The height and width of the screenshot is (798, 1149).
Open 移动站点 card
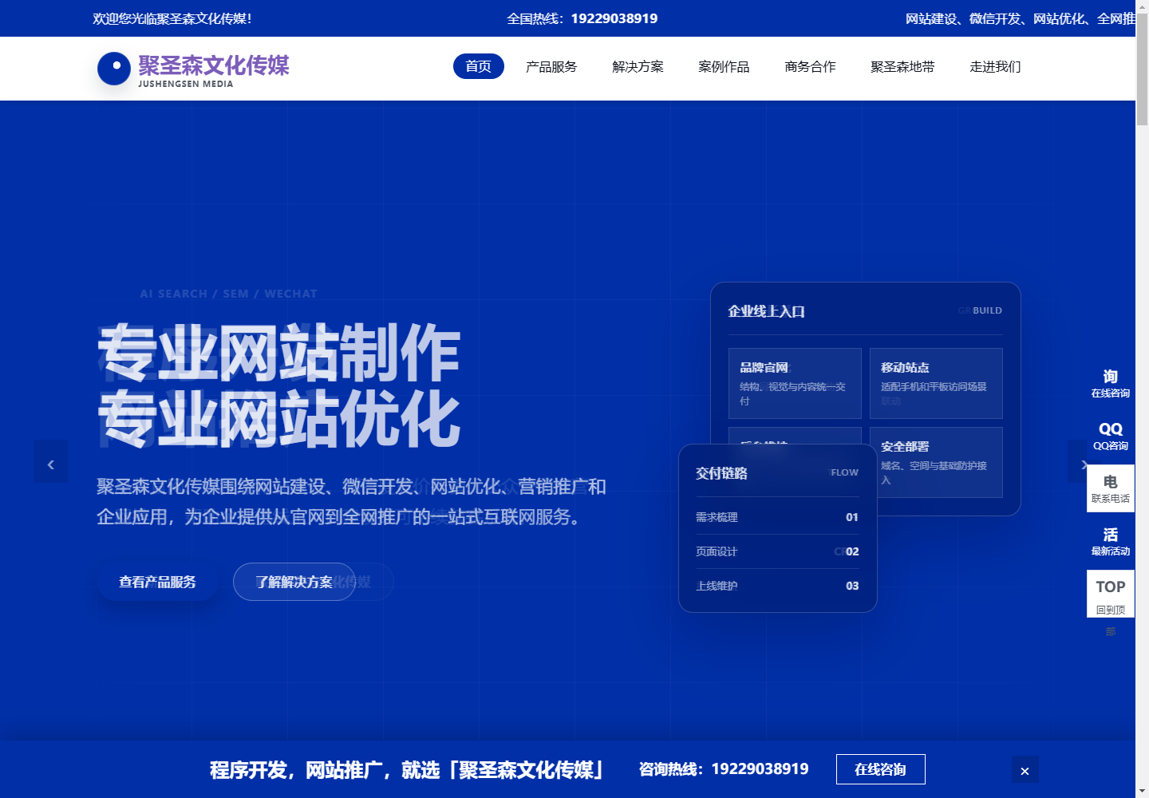(x=936, y=383)
